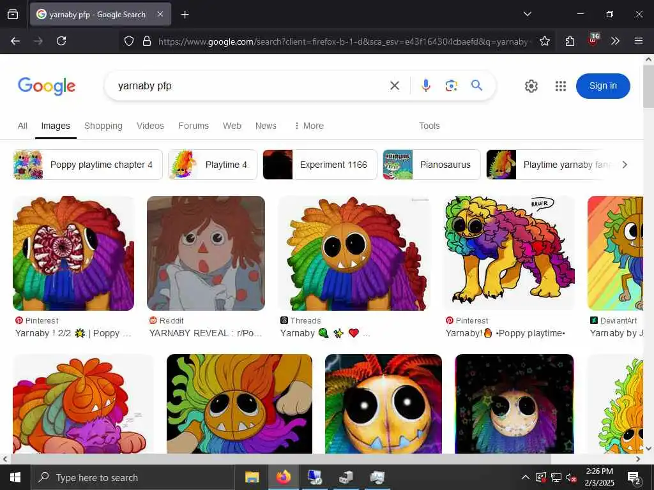Select the Poppy playtime chapter 4 chip
The width and height of the screenshot is (654, 490).
coord(87,165)
